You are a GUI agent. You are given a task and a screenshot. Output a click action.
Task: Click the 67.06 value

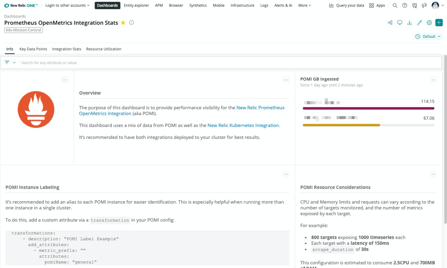coord(429,118)
